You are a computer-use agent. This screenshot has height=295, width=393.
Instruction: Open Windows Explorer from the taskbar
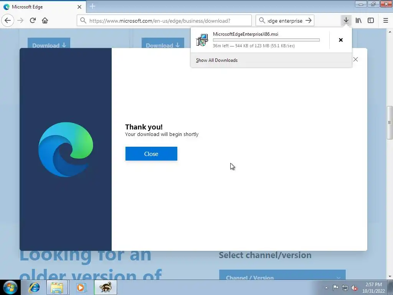(57, 287)
